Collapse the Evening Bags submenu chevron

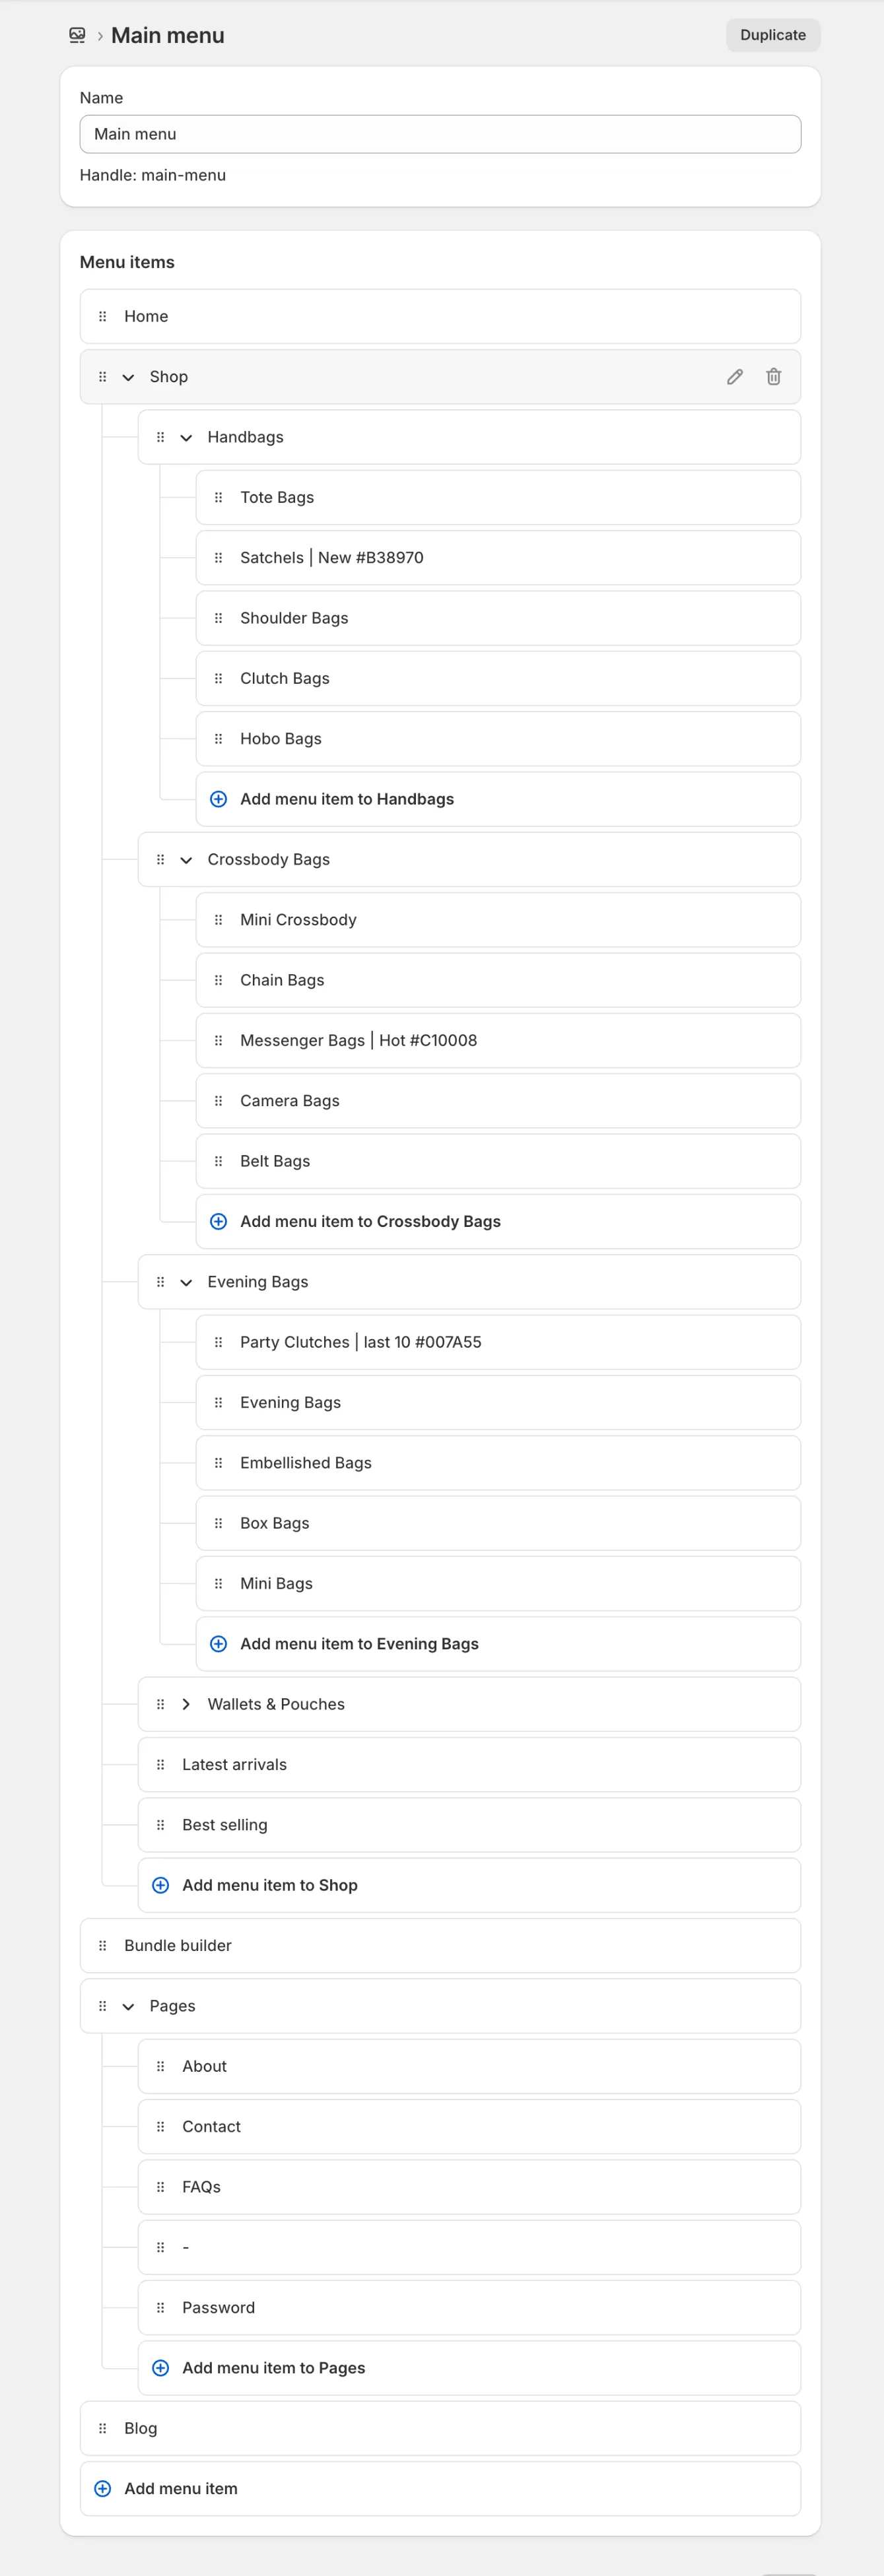tap(186, 1282)
